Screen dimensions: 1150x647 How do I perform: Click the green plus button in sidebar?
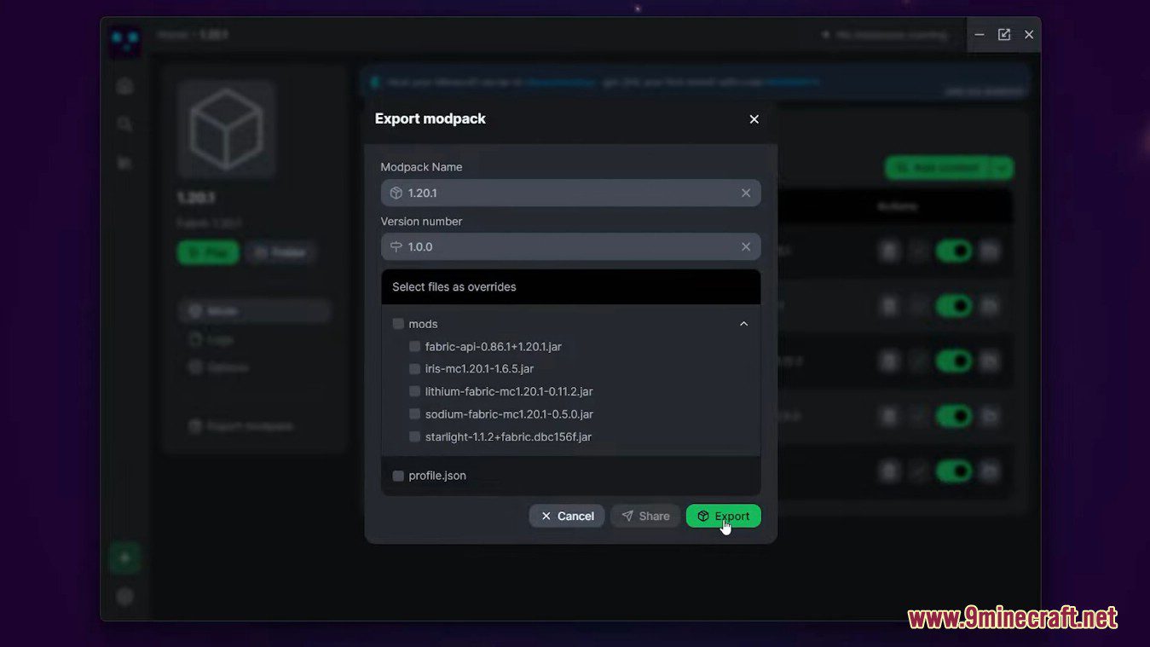(125, 558)
